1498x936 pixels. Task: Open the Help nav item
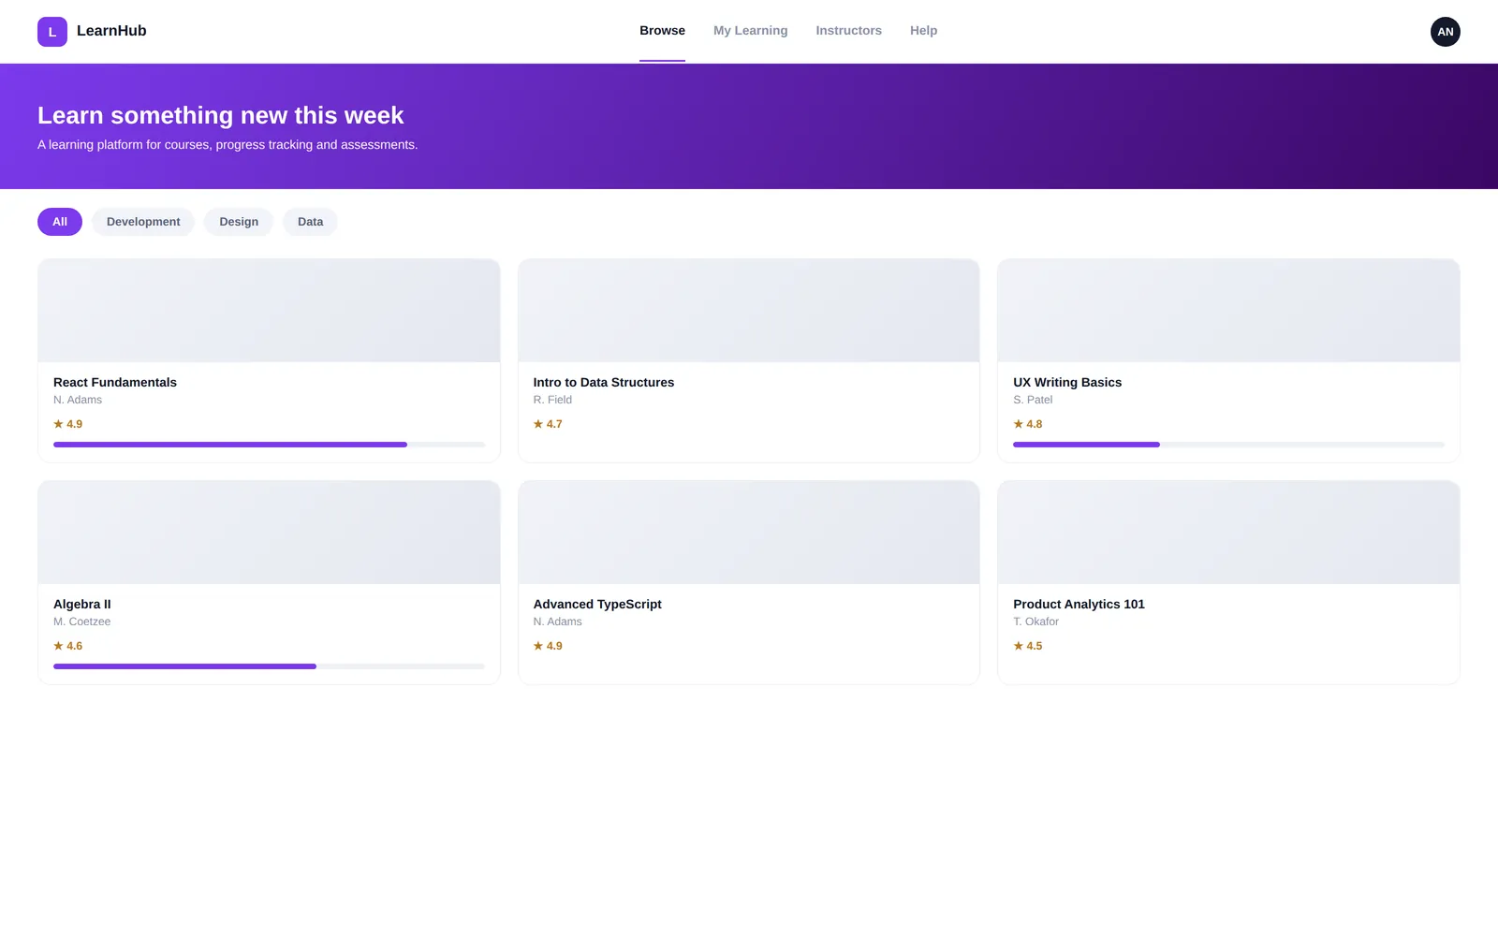pos(923,31)
